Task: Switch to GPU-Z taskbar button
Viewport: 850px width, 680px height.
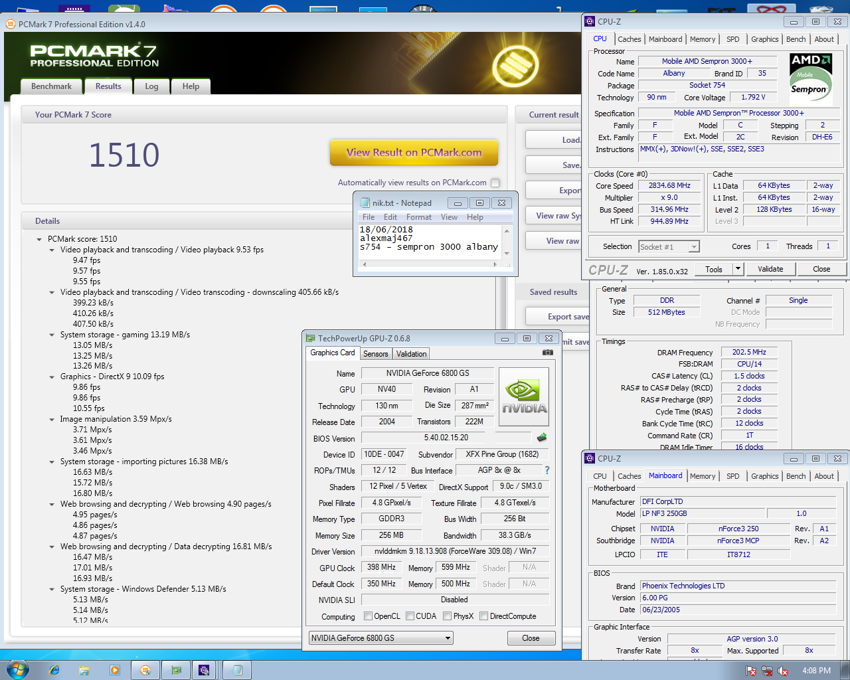Action: coord(176,670)
